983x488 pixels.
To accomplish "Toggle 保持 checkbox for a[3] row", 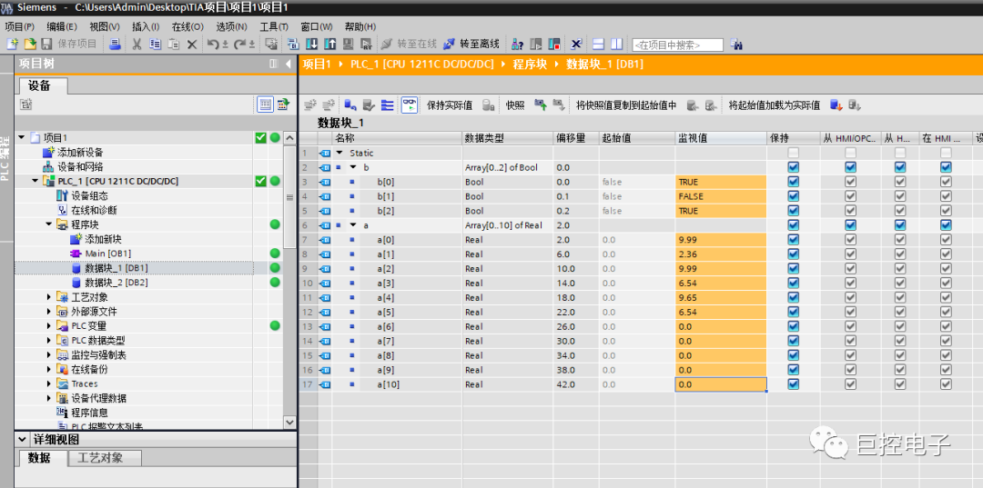I will click(794, 283).
